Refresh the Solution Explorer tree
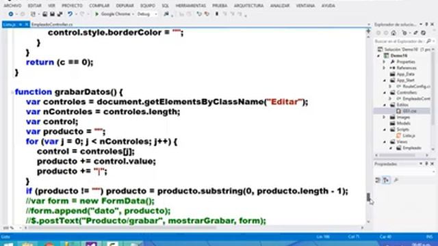The image size is (438, 246). (x=424, y=33)
